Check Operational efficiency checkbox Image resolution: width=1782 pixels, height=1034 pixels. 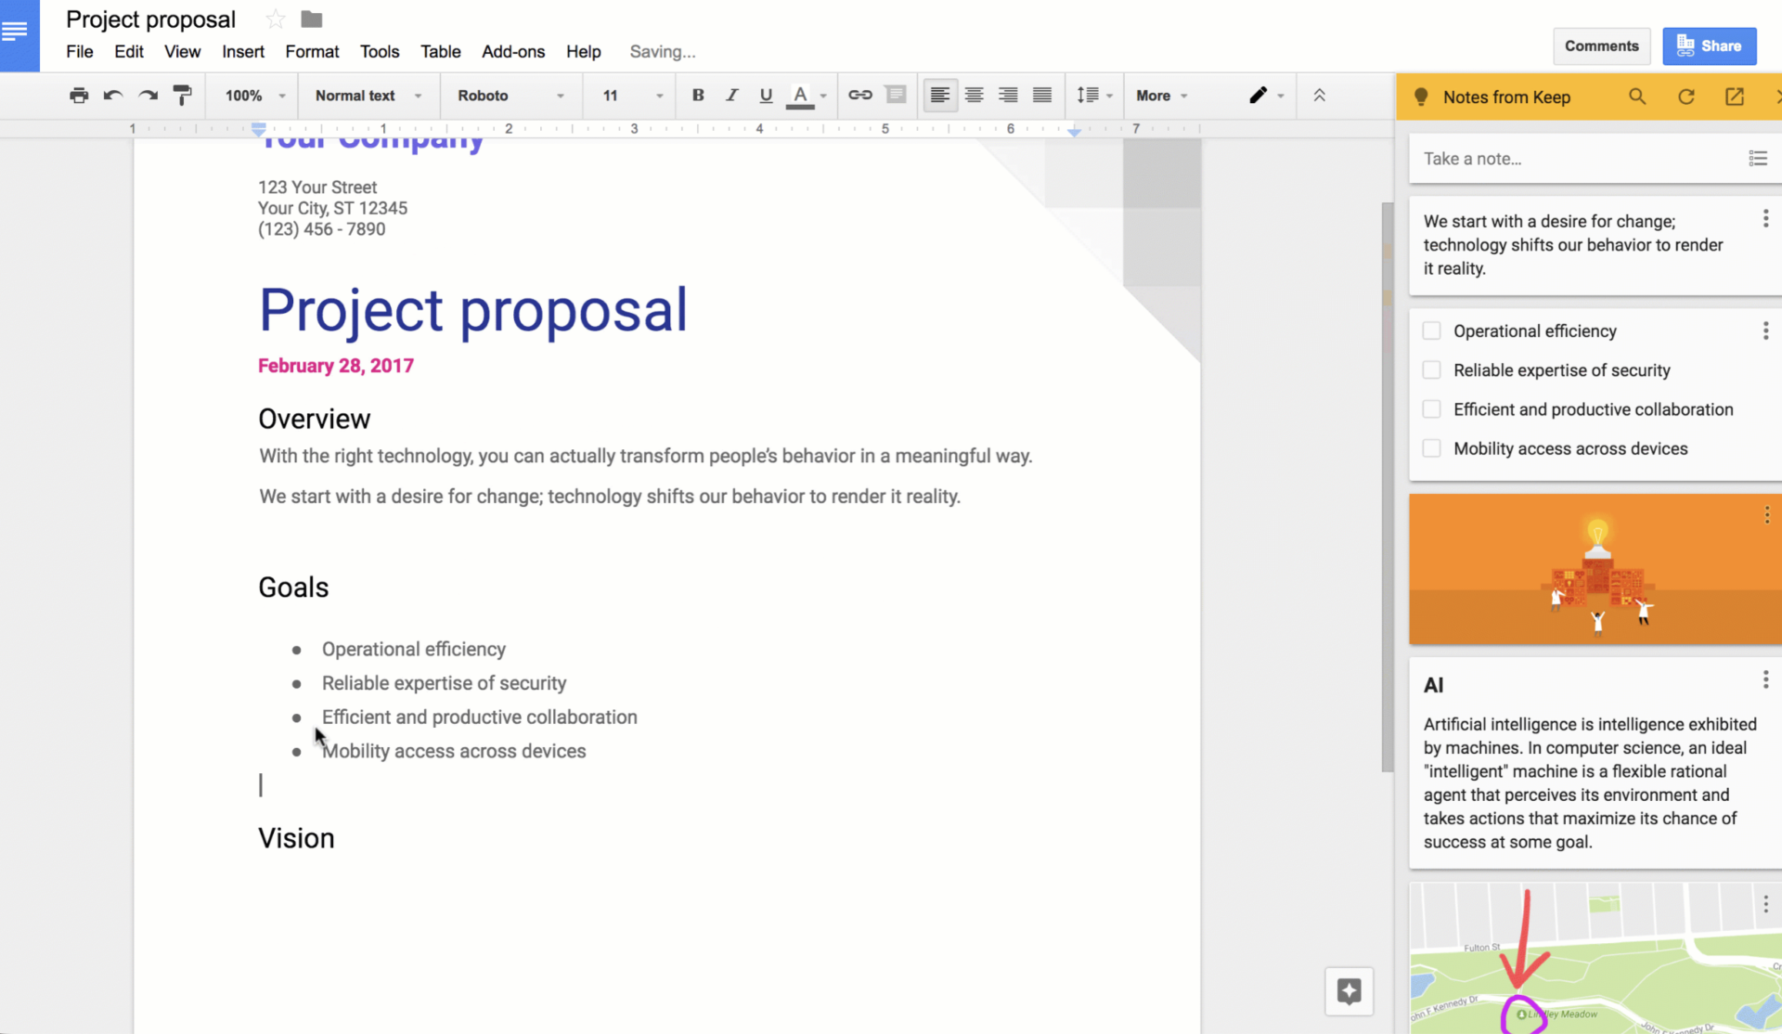tap(1432, 331)
